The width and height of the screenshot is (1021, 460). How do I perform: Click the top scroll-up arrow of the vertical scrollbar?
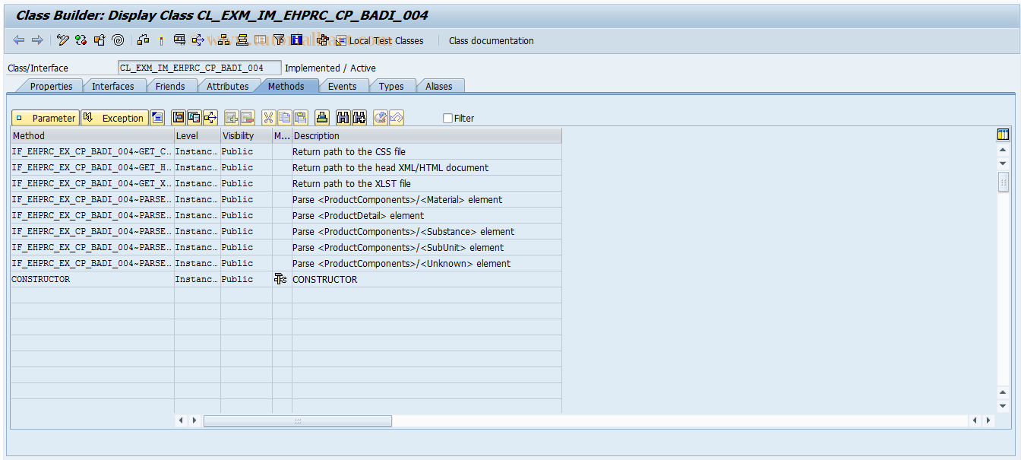[x=1003, y=150]
